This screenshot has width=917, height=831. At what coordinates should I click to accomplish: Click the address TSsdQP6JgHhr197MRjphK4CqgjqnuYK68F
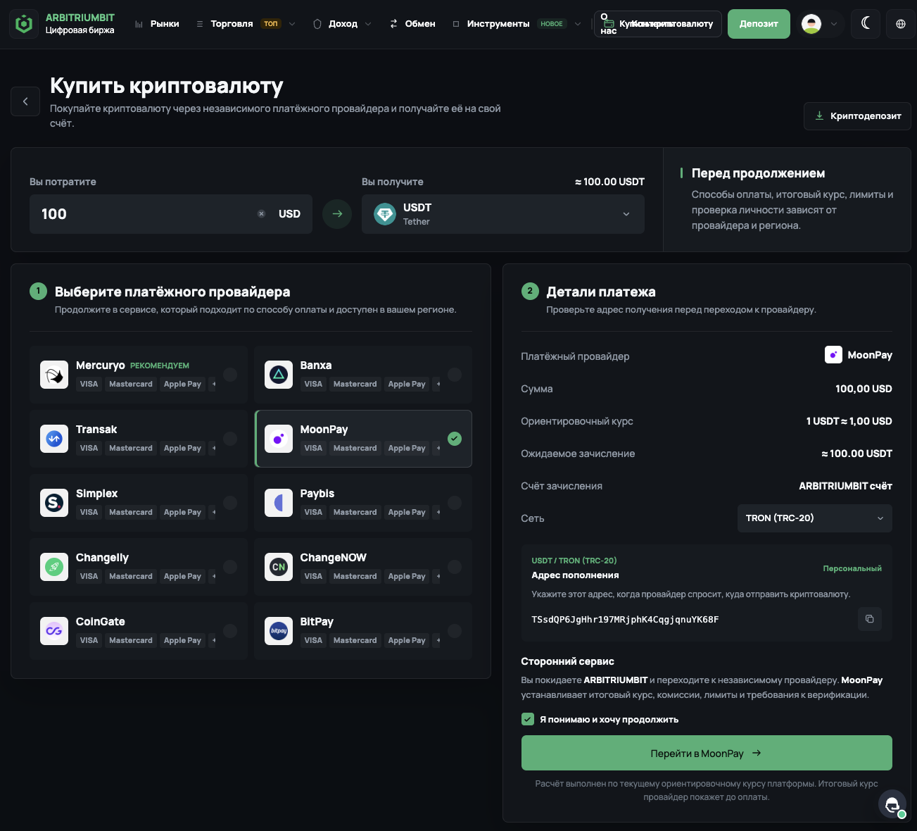point(625,620)
